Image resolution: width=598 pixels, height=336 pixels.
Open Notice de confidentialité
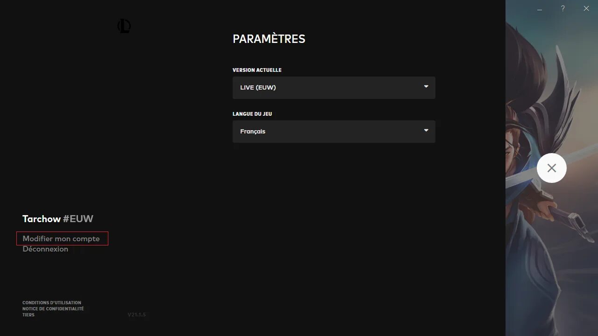pyautogui.click(x=53, y=309)
